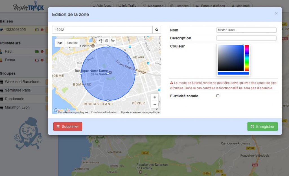Viewport: 289px width, 176px height.
Task: Click the red status dot beside 1333056595
Action: tap(42, 30)
